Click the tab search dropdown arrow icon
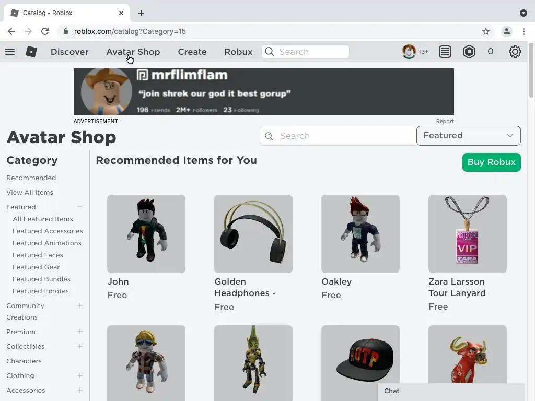The width and height of the screenshot is (535, 401). [524, 13]
